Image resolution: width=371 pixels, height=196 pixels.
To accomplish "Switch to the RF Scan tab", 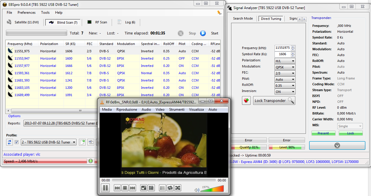I will 97,22.
